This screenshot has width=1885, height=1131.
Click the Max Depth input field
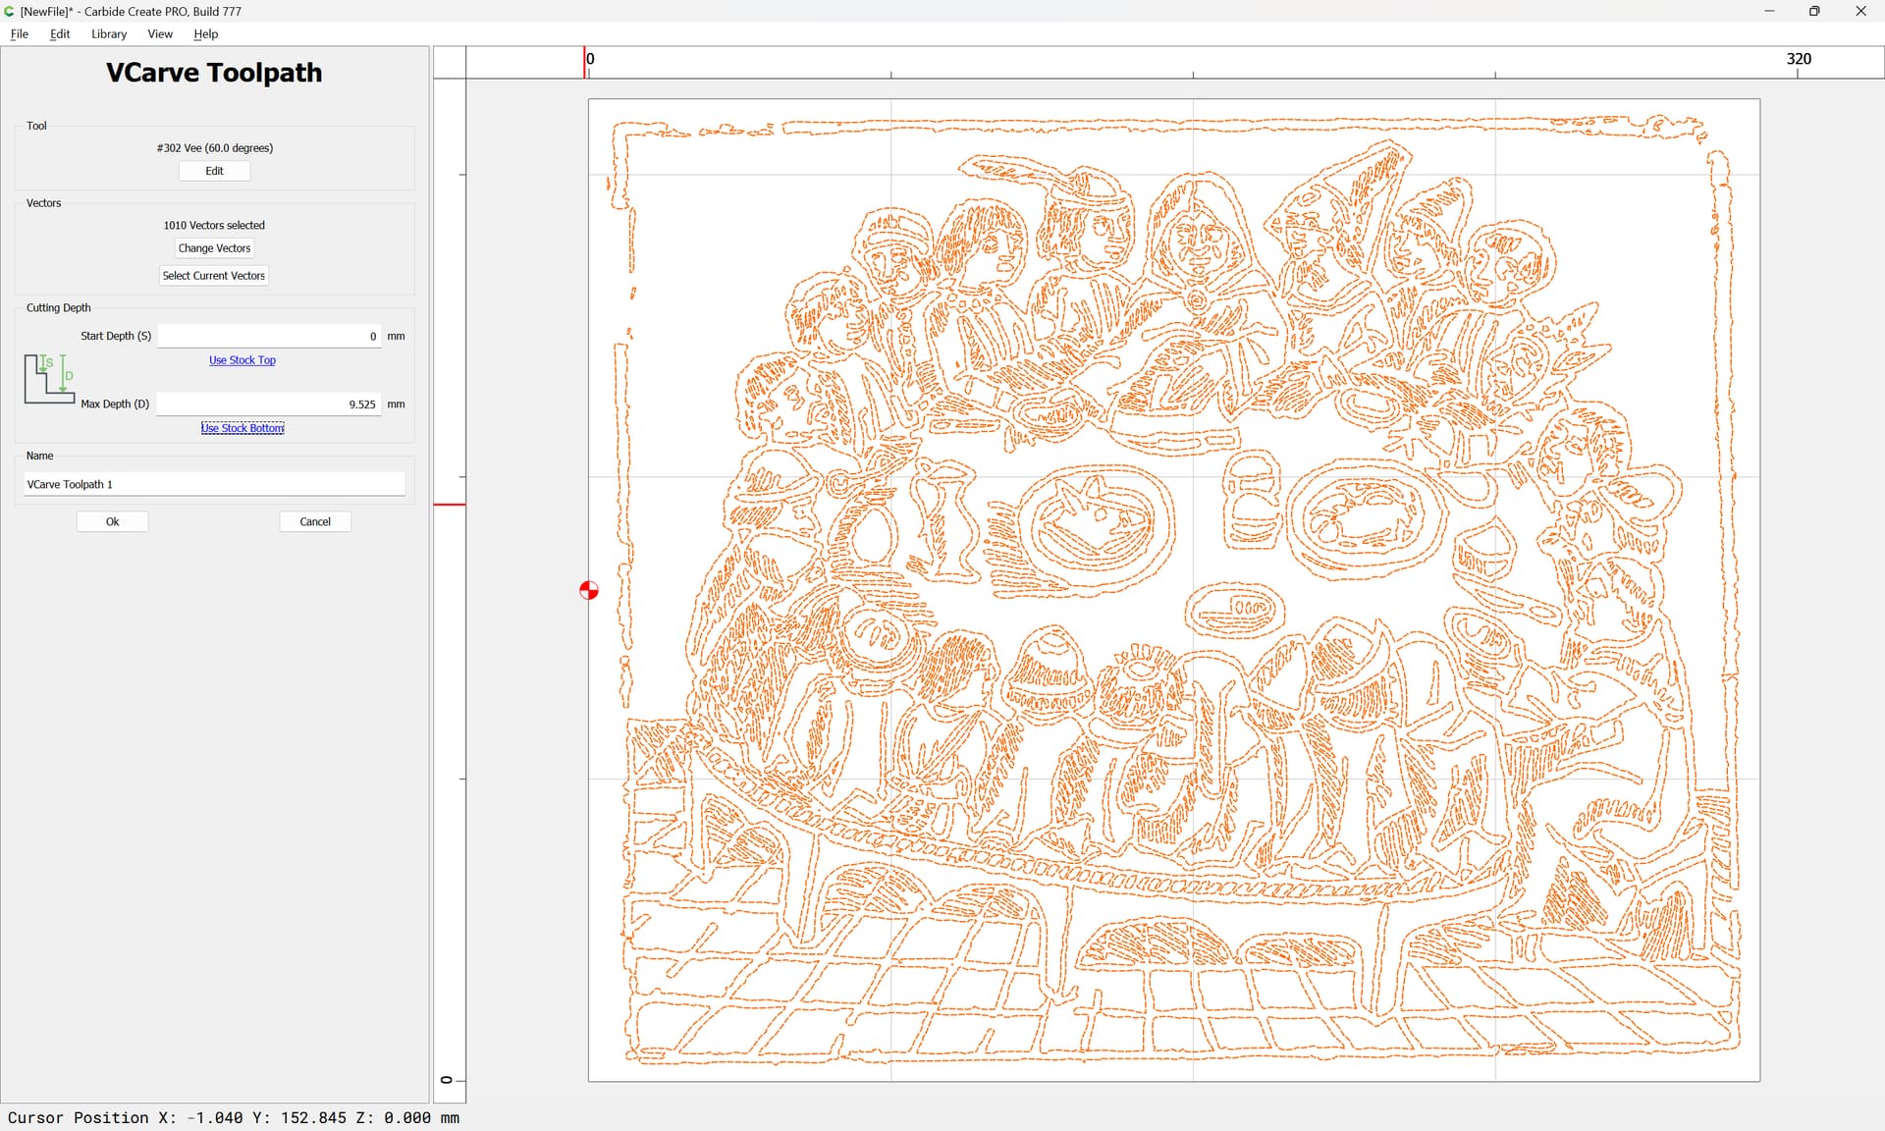click(x=269, y=404)
